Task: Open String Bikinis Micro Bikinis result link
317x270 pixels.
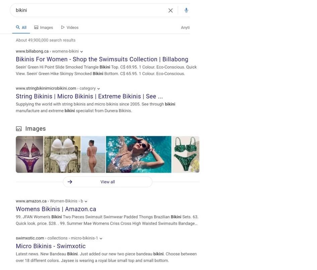Action: pos(89,96)
